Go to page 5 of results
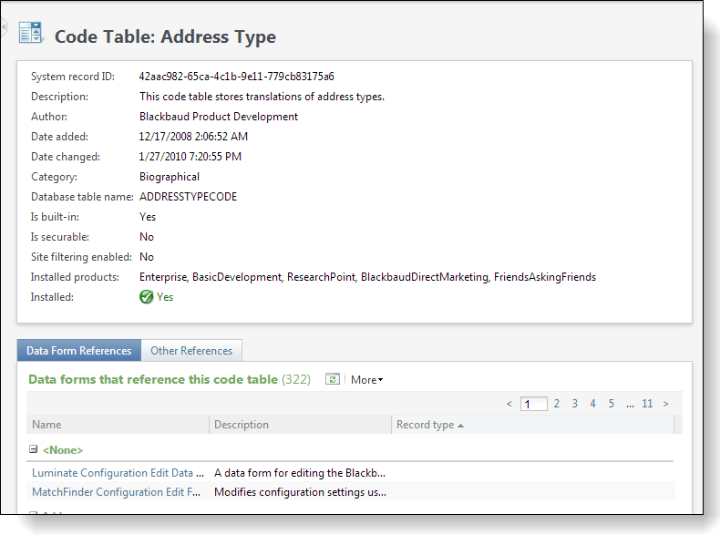Screen dimensions: 720x535 (611, 404)
